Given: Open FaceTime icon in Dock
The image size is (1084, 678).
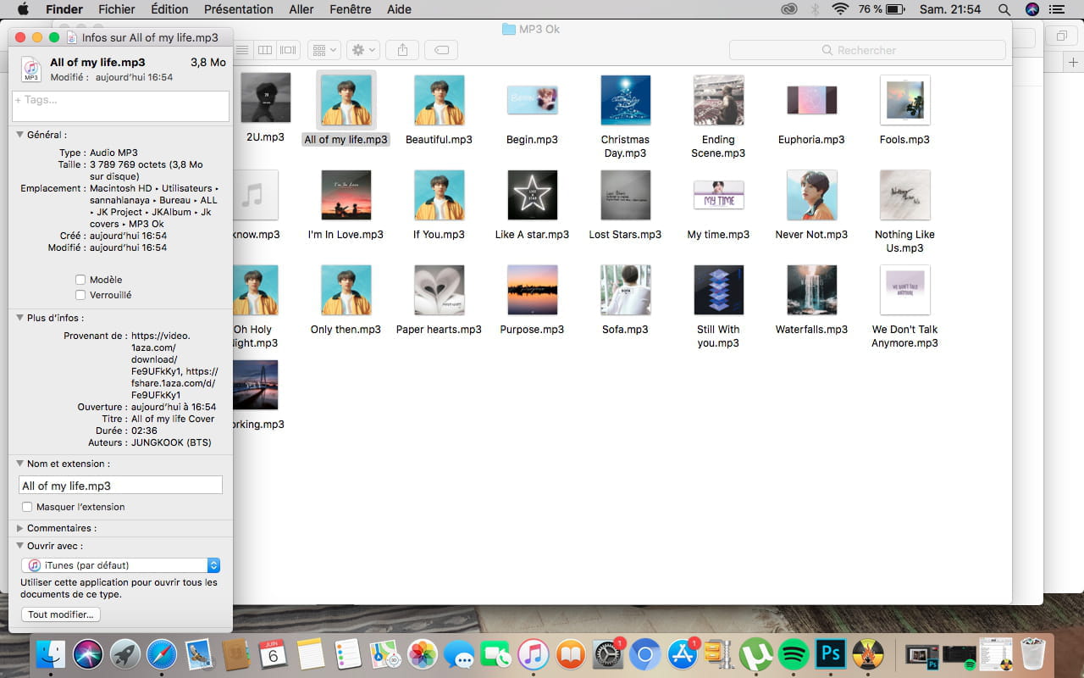Looking at the screenshot, I should pyautogui.click(x=496, y=653).
